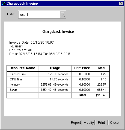This screenshot has height=130, width=125.
Task: Select the Usage column header
Action: [55, 68]
